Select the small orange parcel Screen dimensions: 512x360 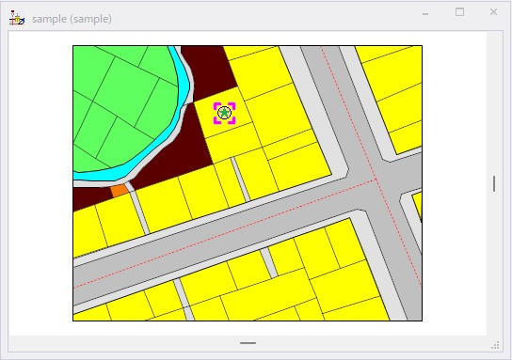(x=120, y=191)
